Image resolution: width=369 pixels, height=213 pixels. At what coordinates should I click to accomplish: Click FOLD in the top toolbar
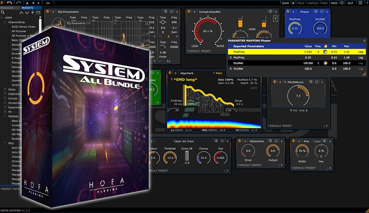(301, 3)
